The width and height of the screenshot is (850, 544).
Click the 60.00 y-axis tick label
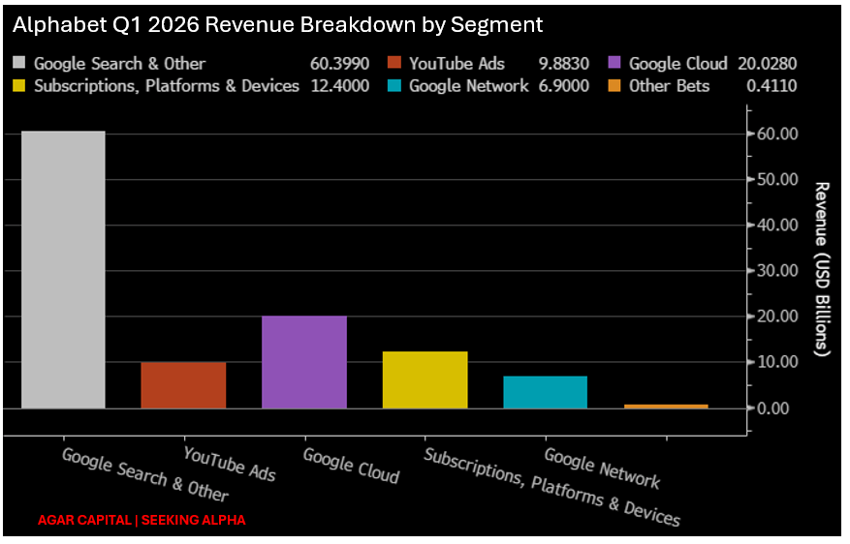[777, 134]
